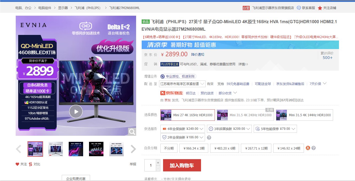Select ¥146.92 x 24期 installment
The height and width of the screenshot is (181, 355).
pos(289,148)
